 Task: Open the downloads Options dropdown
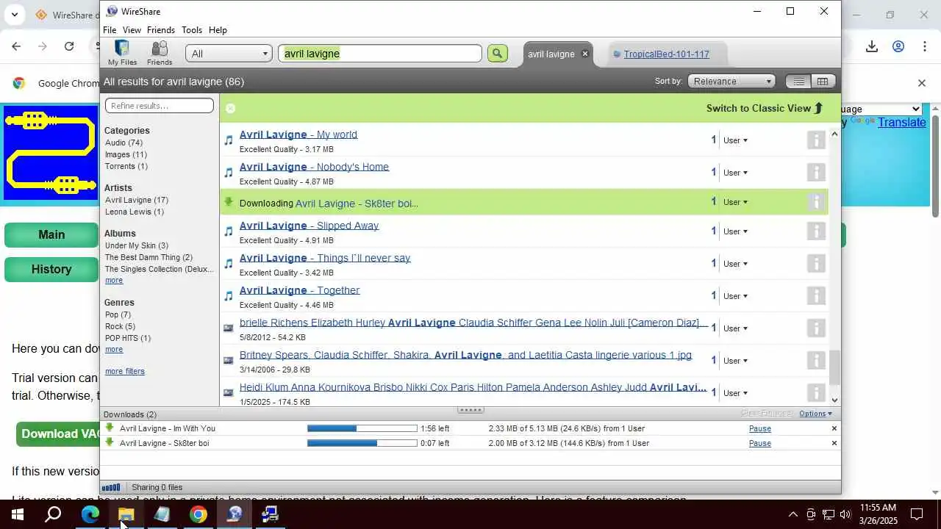pyautogui.click(x=815, y=414)
